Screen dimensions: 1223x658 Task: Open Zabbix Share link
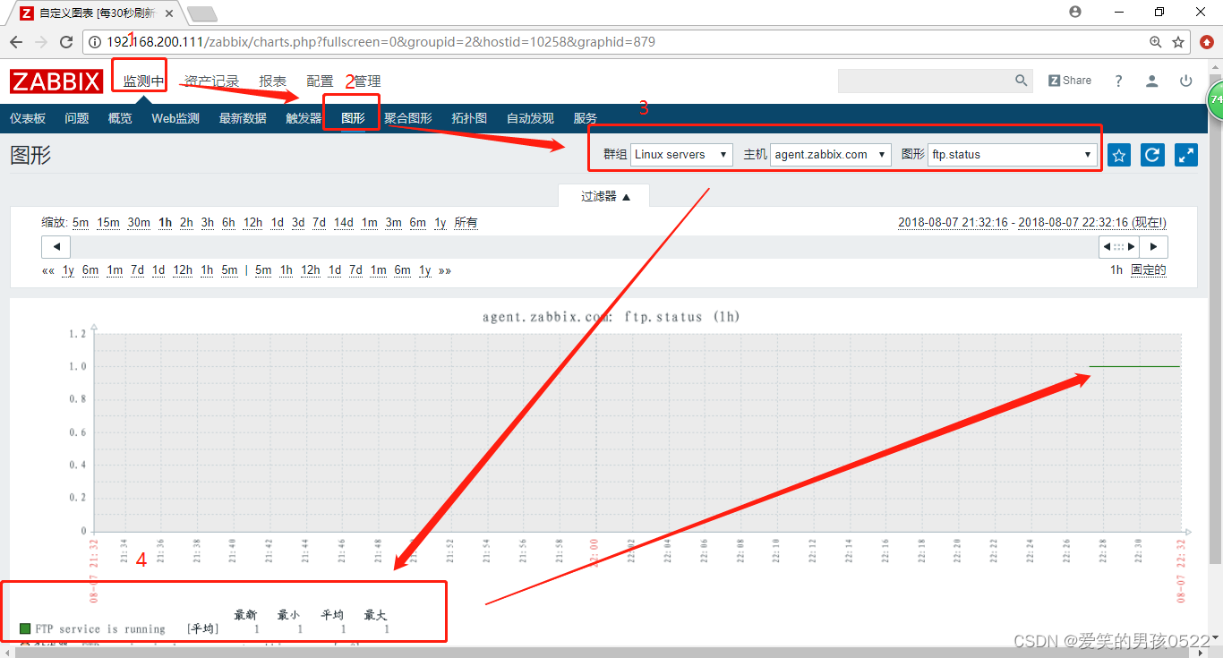(1070, 81)
